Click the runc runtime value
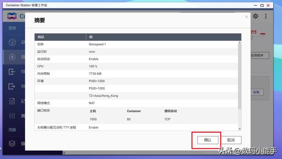This screenshot has height=159, width=282. [92, 52]
